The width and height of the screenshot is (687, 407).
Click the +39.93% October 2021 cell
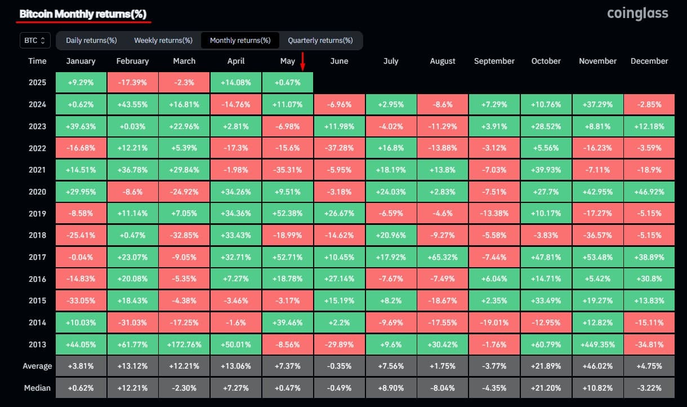tap(546, 170)
